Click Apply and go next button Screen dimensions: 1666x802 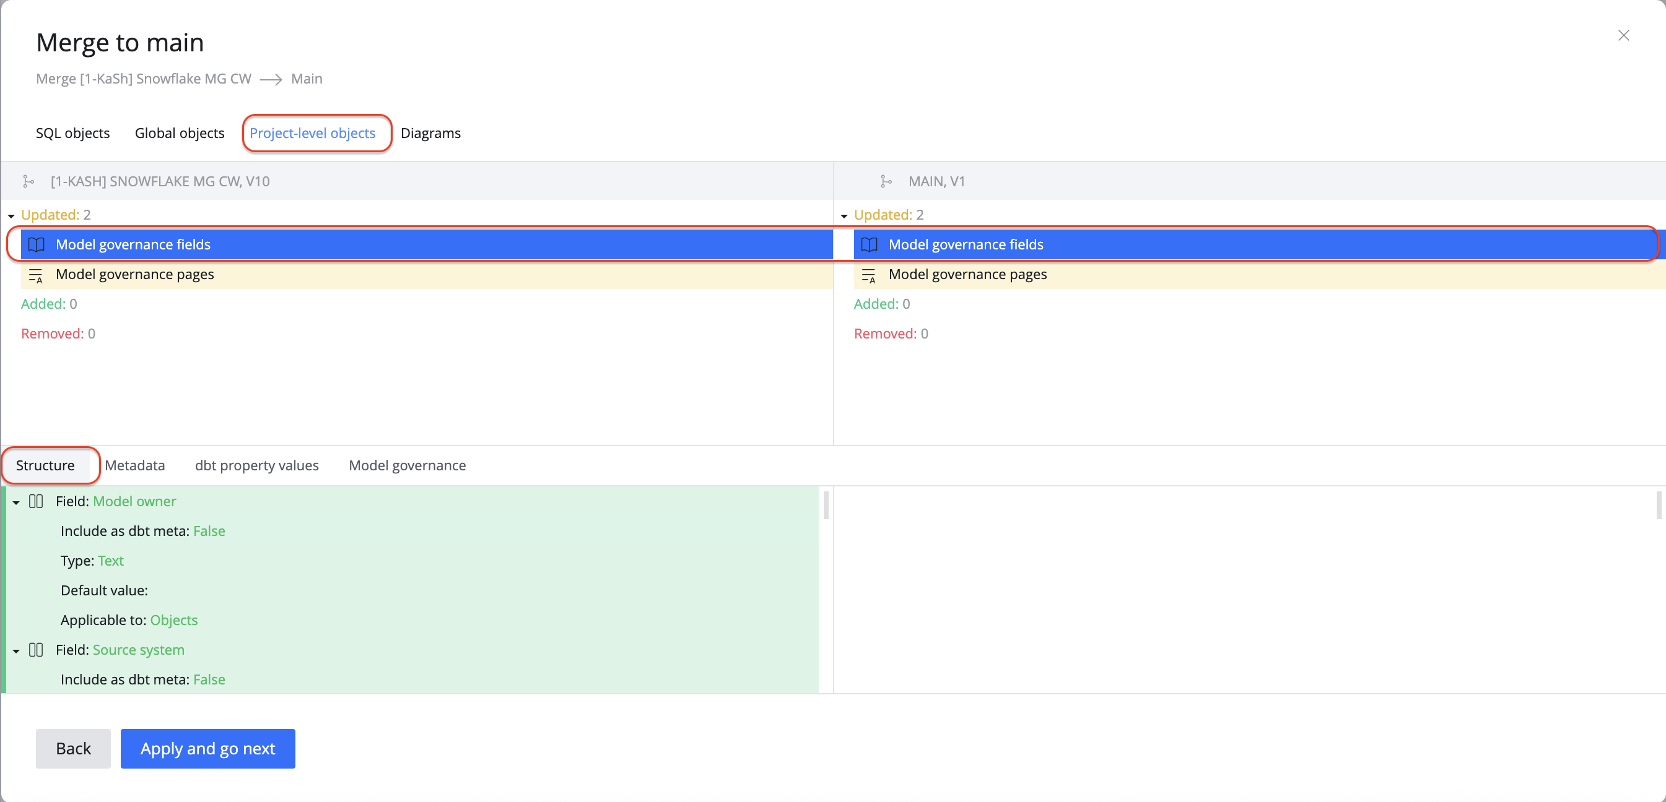[x=207, y=749]
